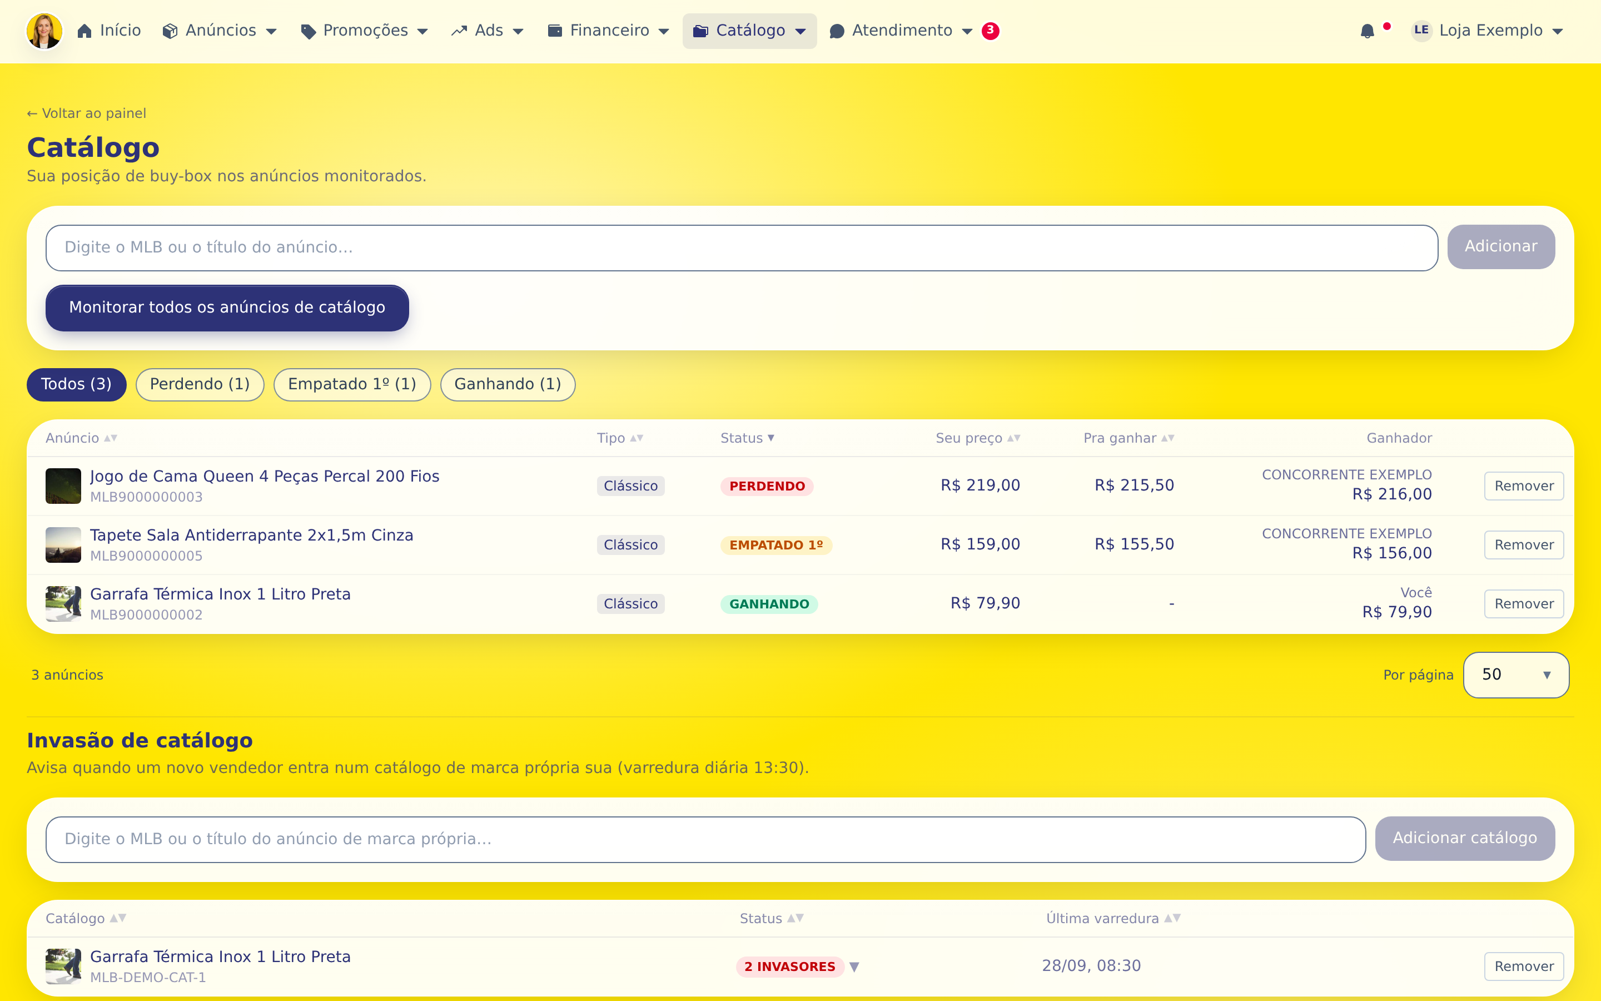Sort by Anúncio column arrows

[111, 438]
